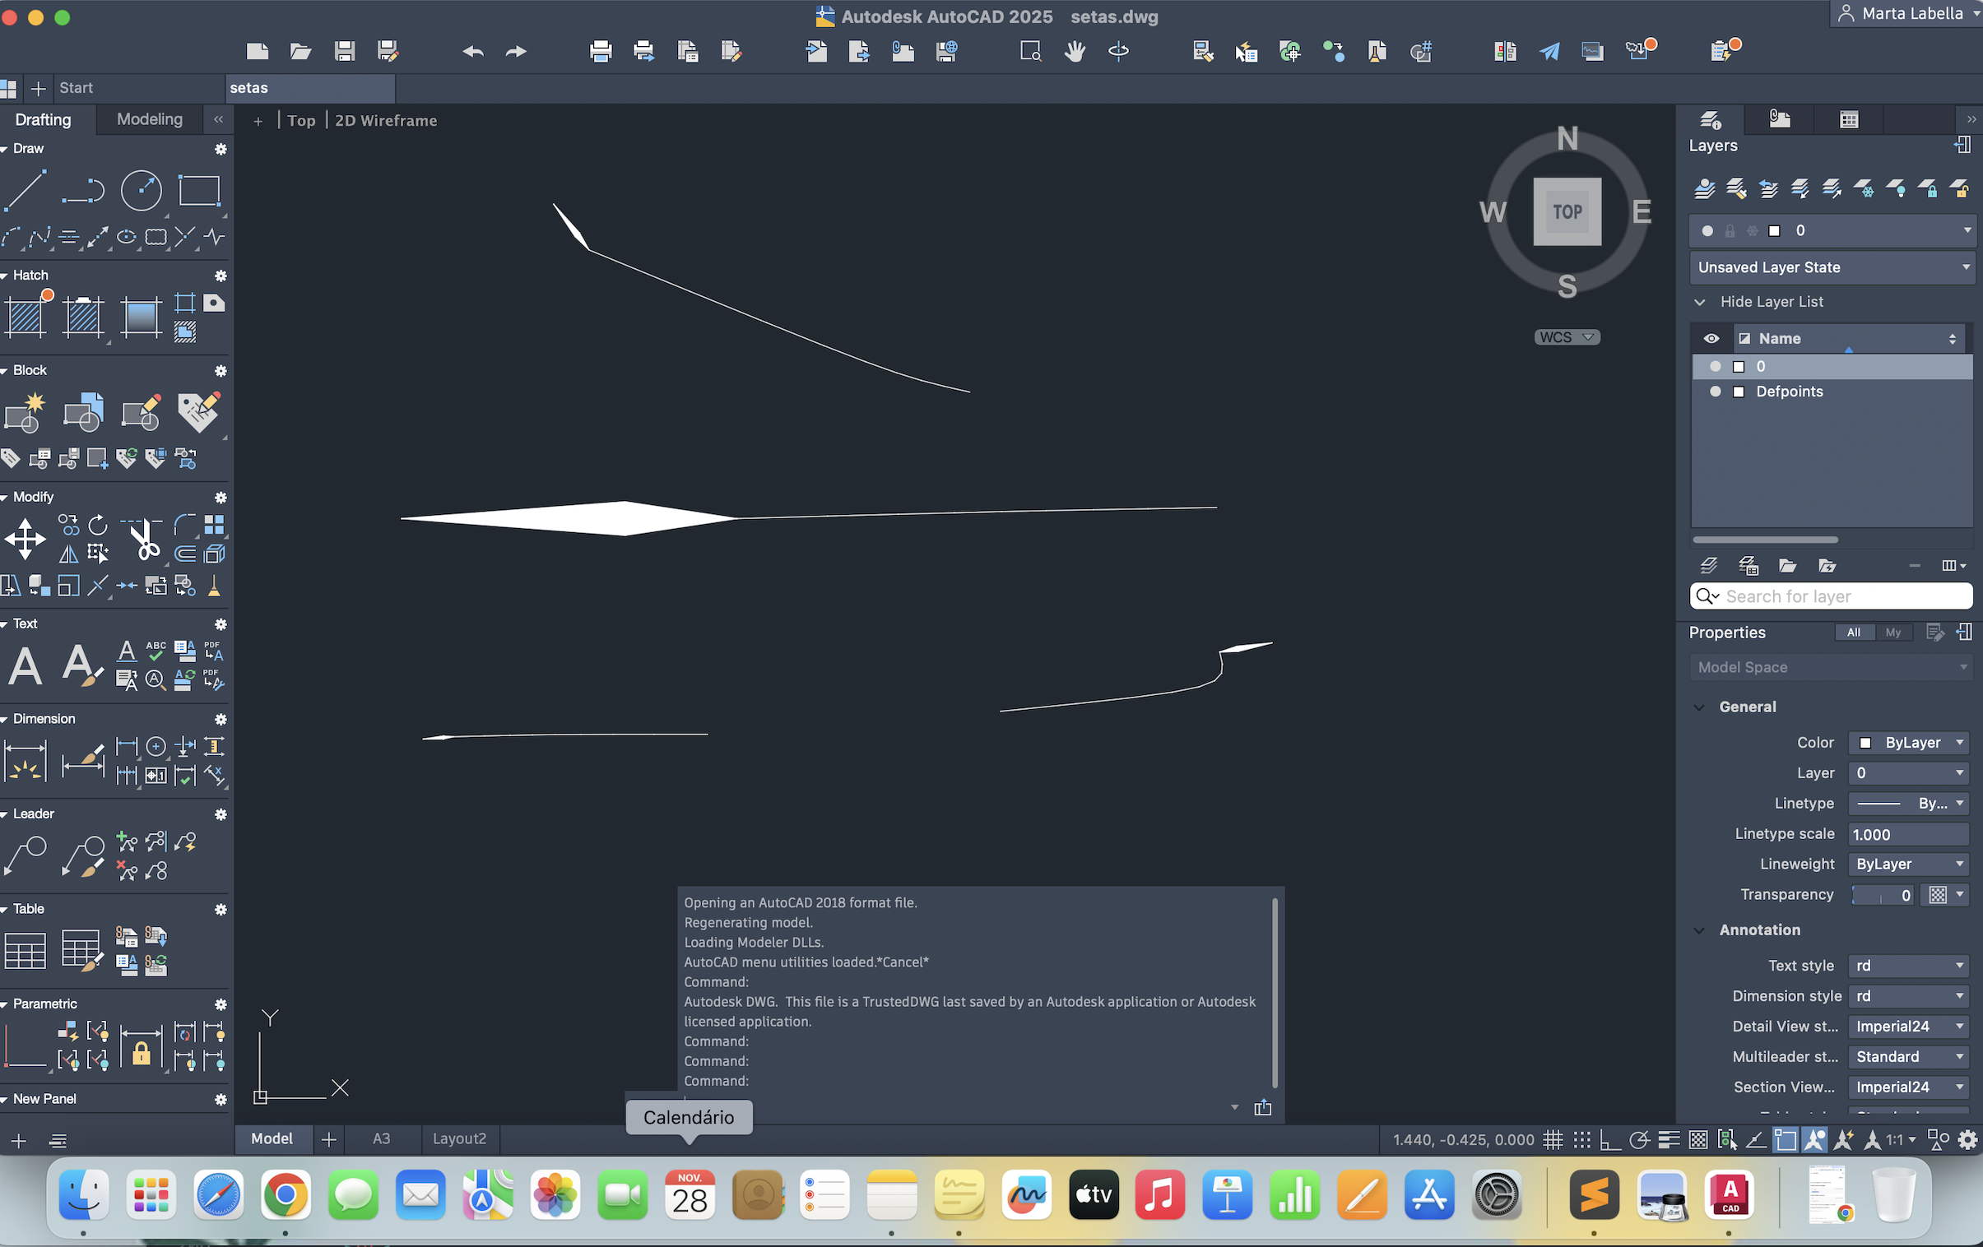Toggle grid display in status bar
Image resolution: width=1983 pixels, height=1247 pixels.
[1553, 1140]
